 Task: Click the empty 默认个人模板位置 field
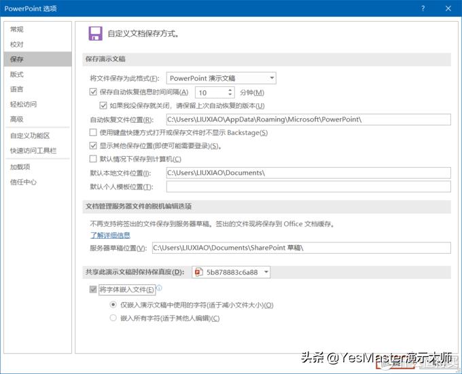point(308,187)
